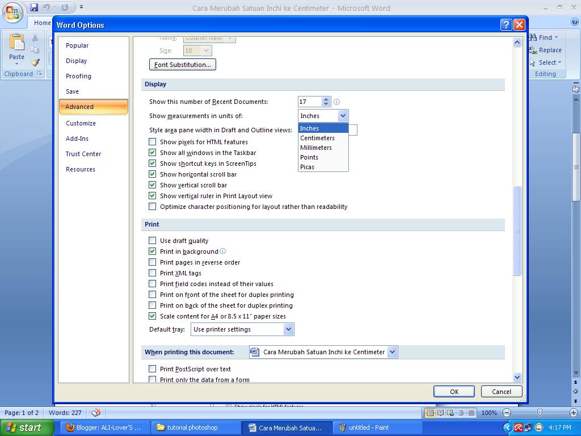
Task: Enable Print pages in reverse order
Action: click(x=152, y=262)
